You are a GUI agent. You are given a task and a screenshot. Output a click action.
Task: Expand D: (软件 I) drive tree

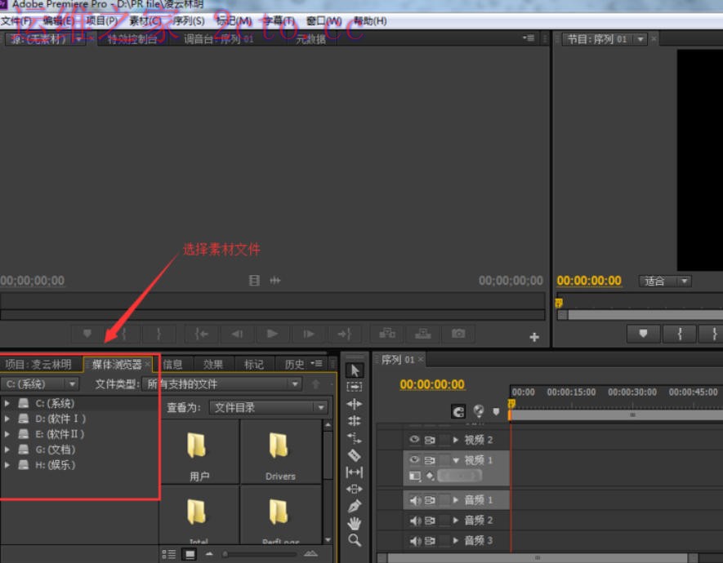tap(7, 419)
